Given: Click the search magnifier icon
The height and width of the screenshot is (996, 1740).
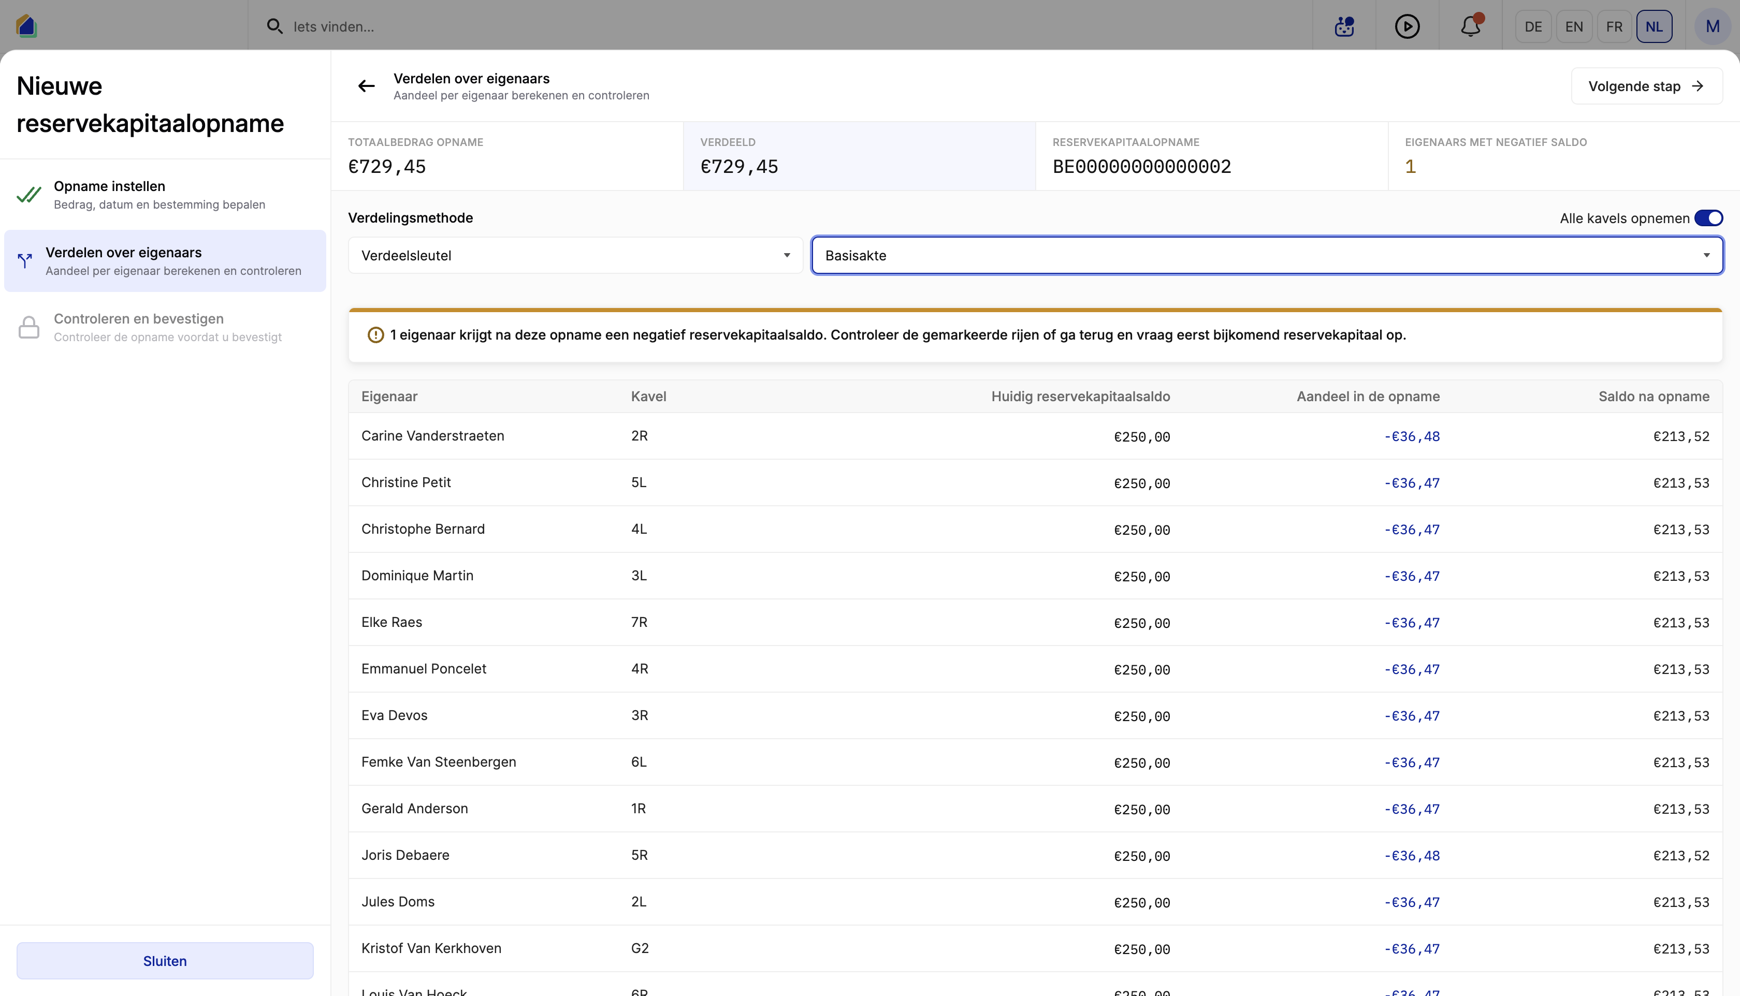Looking at the screenshot, I should coord(274,26).
